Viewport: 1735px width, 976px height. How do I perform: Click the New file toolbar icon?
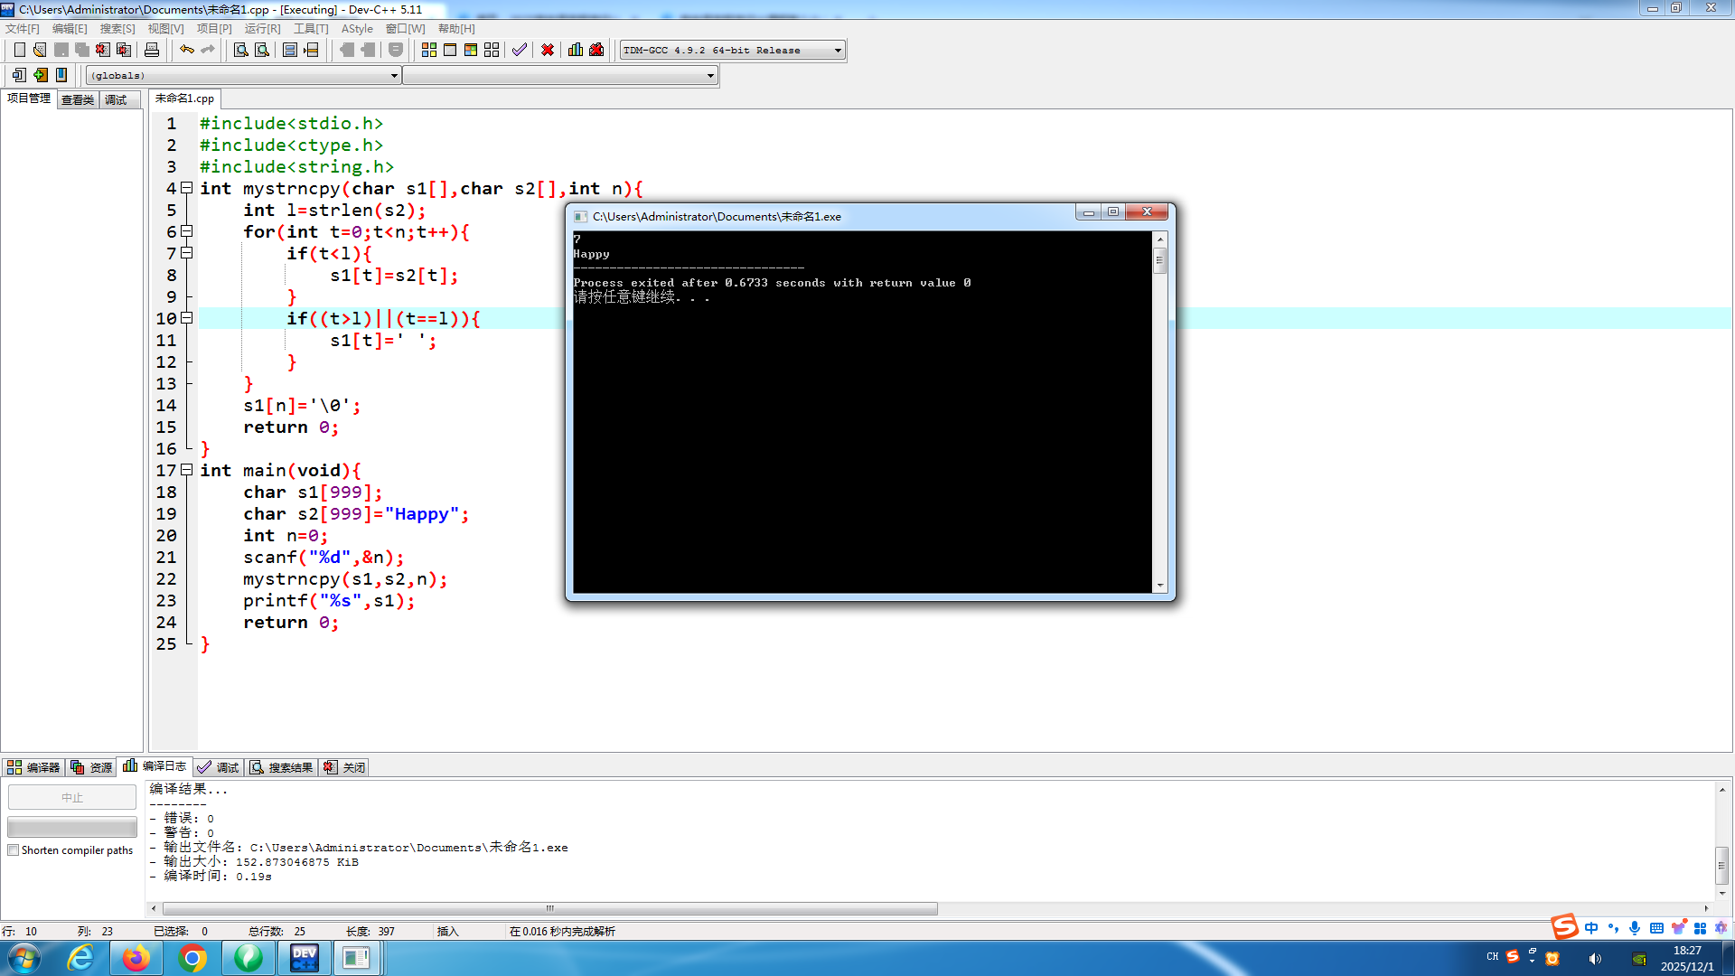tap(19, 50)
